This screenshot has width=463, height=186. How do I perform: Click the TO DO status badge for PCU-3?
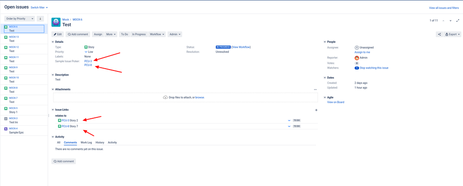click(x=296, y=121)
